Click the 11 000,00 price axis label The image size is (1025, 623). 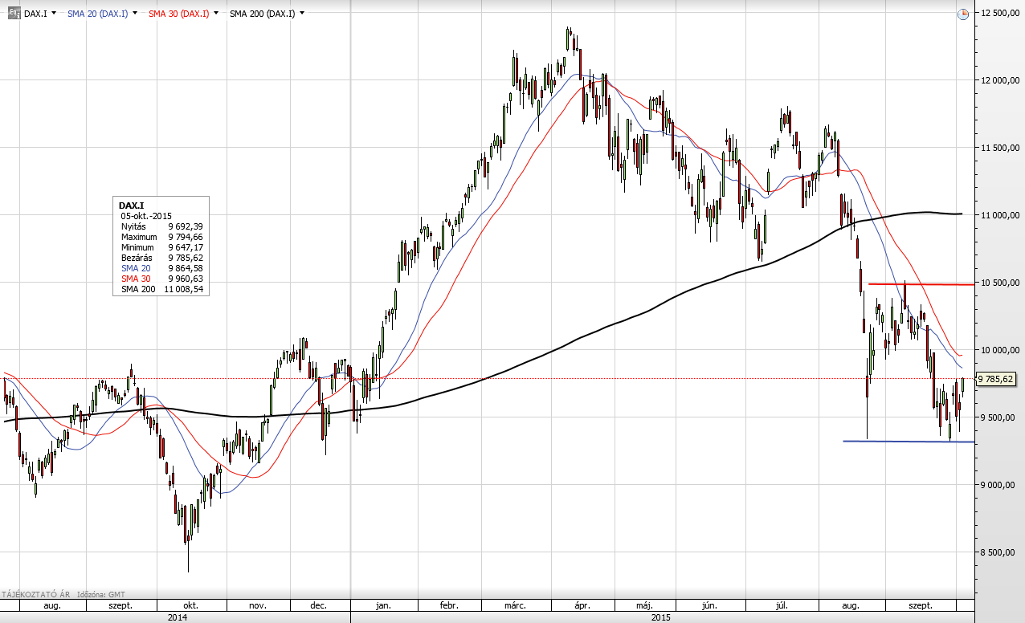pos(1000,215)
